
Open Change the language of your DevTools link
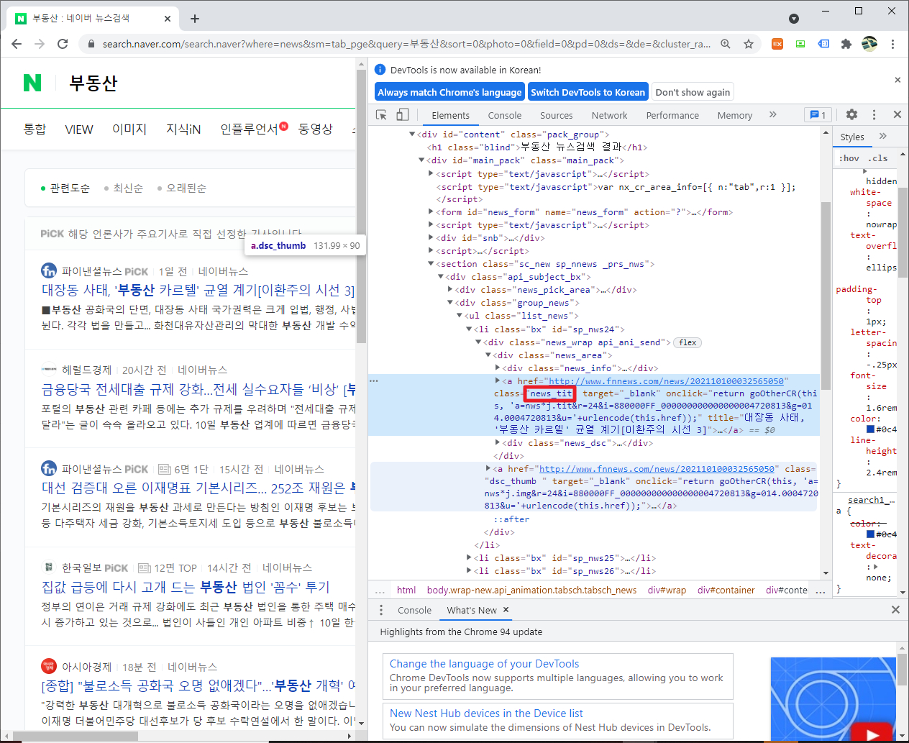click(x=484, y=663)
